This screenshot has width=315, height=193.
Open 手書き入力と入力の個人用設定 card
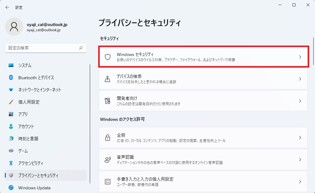pos(203,182)
